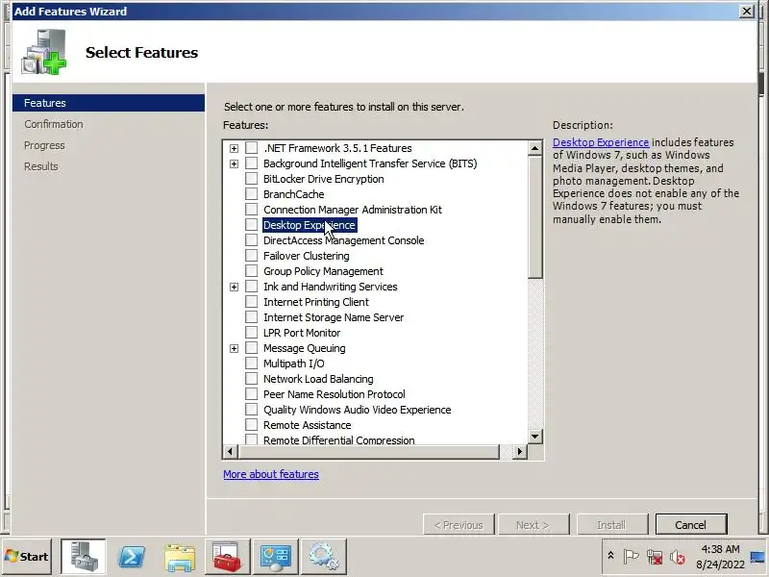
Task: Open the control panel monitor taskbar icon
Action: tap(276, 557)
